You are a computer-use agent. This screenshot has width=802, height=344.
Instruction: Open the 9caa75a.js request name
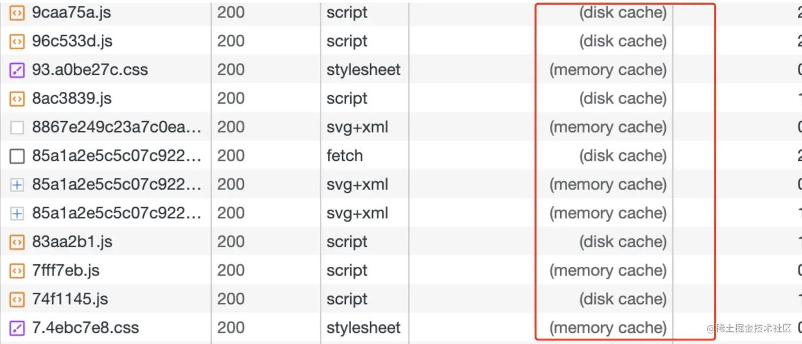[x=72, y=13]
